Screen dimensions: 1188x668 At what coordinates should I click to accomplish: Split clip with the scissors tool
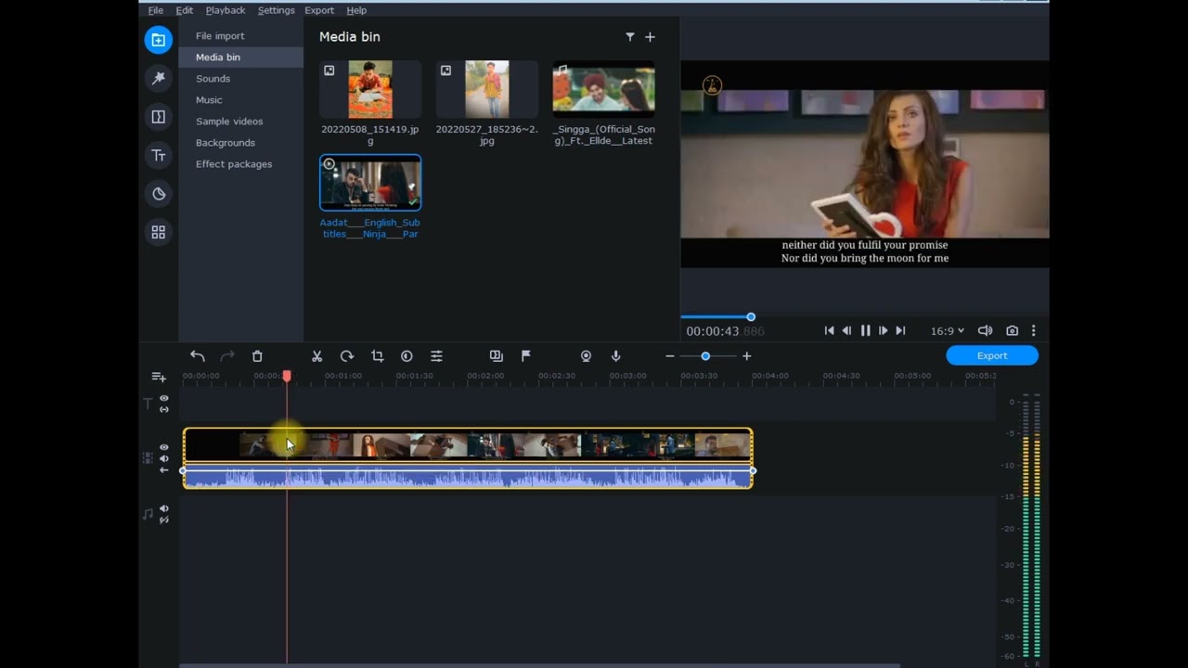(x=316, y=356)
